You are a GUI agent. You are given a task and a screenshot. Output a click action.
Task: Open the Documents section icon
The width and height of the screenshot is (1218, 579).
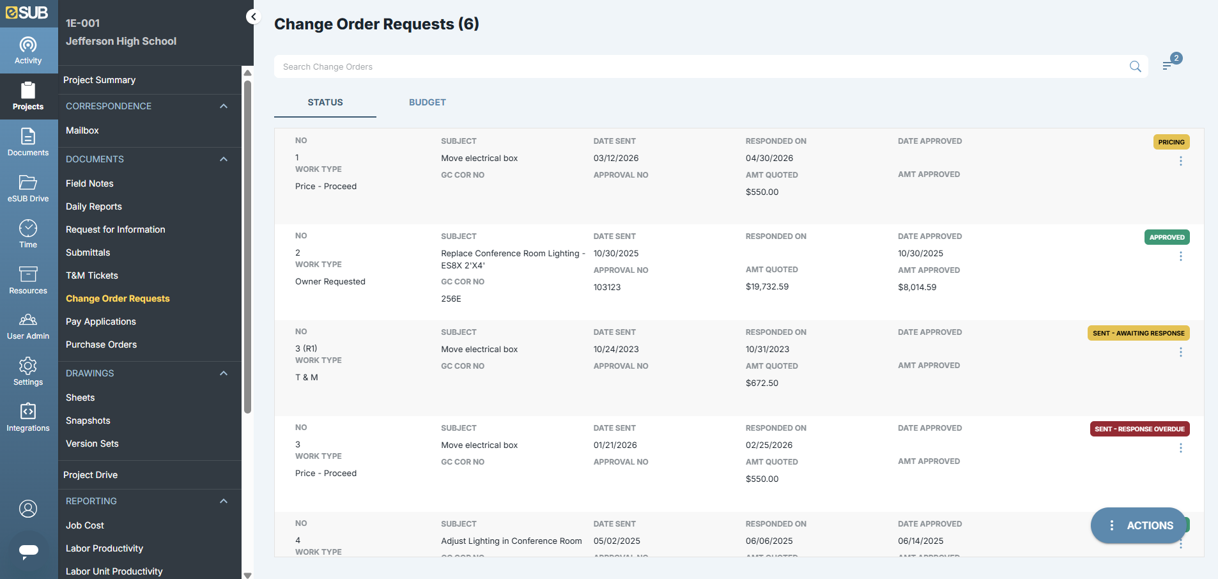(x=28, y=142)
